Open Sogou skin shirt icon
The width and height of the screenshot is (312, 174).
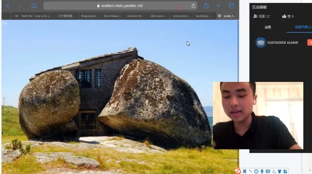(279, 171)
